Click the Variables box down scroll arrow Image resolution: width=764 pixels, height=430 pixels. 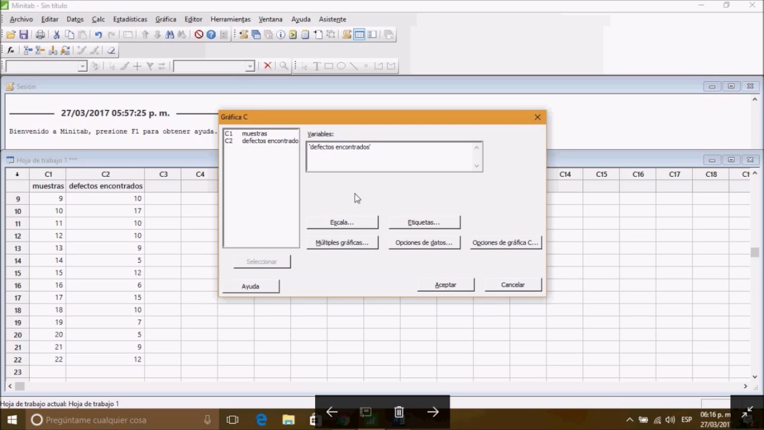[x=477, y=166]
